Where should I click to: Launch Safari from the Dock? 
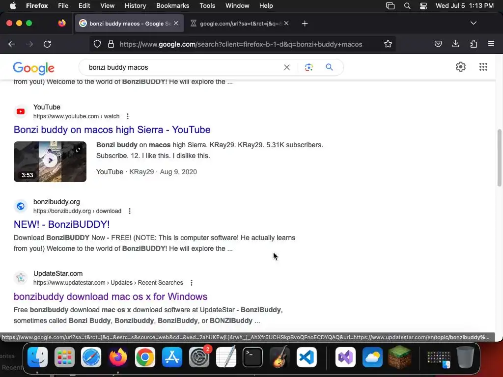[x=91, y=357]
